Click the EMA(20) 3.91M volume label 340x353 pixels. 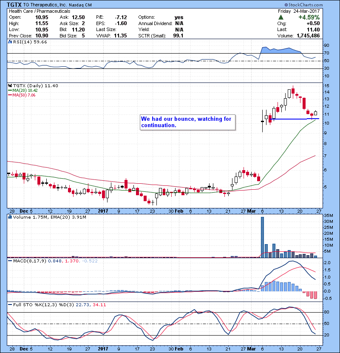pyautogui.click(x=68, y=217)
